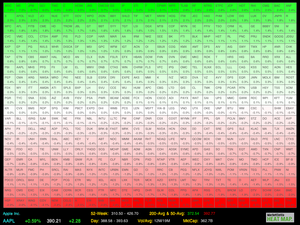Select the YHOO -0.6% cell

(x=91, y=151)
